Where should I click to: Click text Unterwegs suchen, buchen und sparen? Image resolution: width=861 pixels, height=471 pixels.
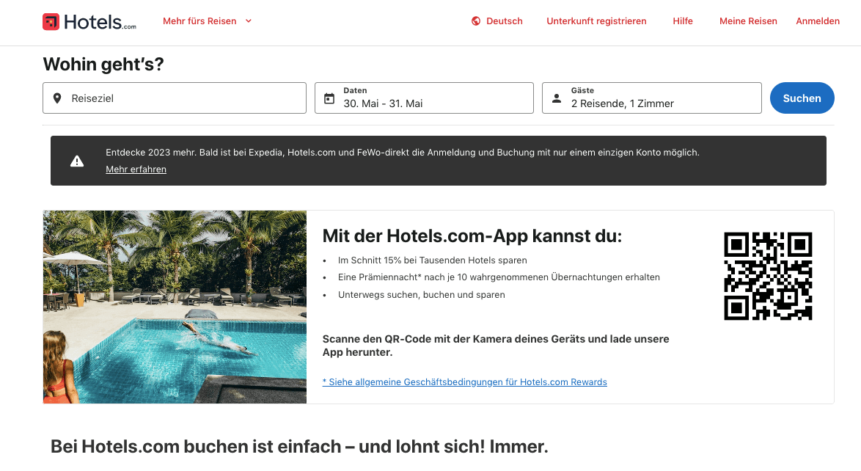pyautogui.click(x=421, y=295)
